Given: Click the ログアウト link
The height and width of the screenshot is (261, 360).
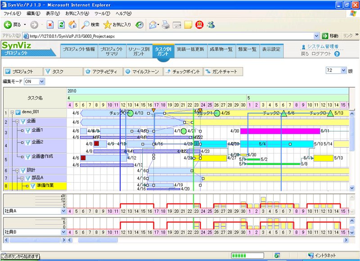Looking at the screenshot, I should coord(321,54).
